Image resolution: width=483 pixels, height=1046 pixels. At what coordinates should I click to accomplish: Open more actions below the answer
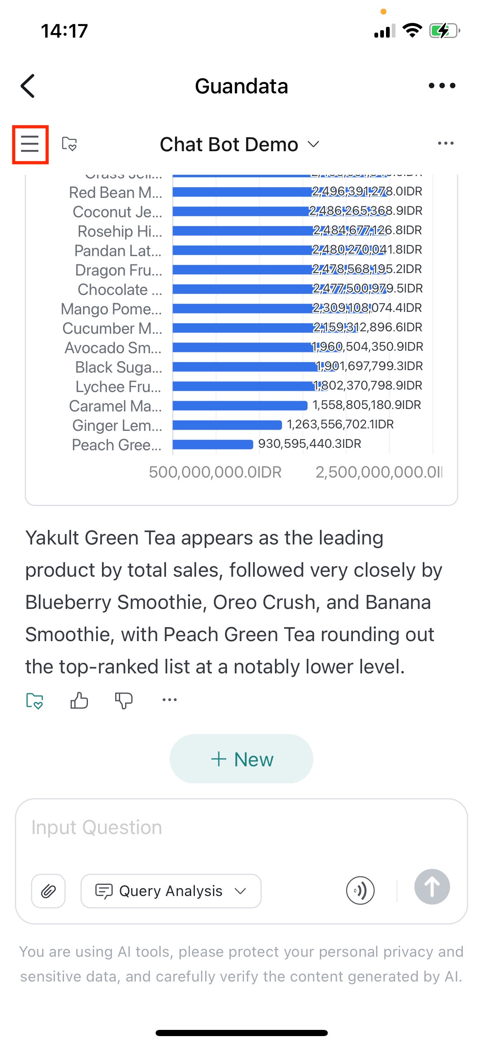point(170,700)
